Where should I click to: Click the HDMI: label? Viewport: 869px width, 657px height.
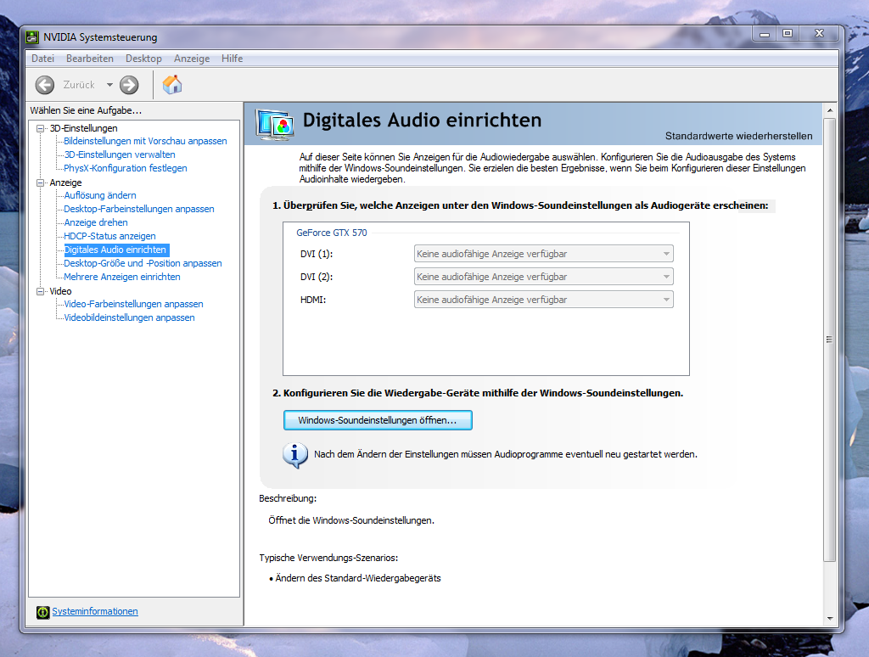313,300
